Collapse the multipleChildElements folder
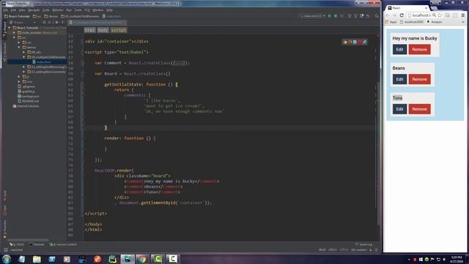 24,57
